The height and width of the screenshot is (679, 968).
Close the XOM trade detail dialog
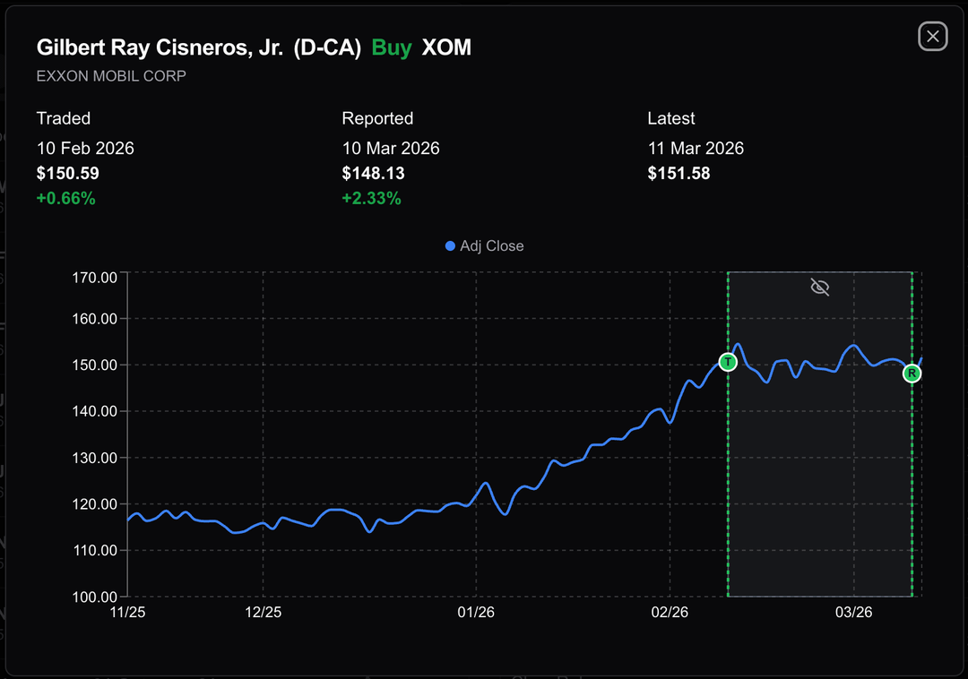[x=932, y=36]
